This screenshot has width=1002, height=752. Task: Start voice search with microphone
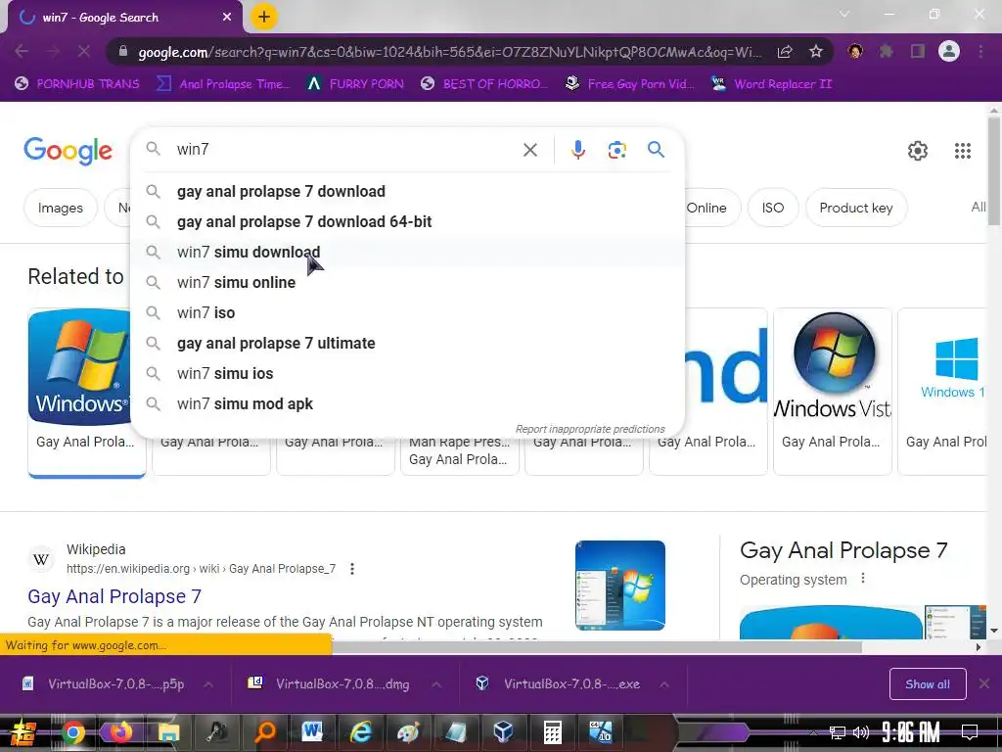577,150
